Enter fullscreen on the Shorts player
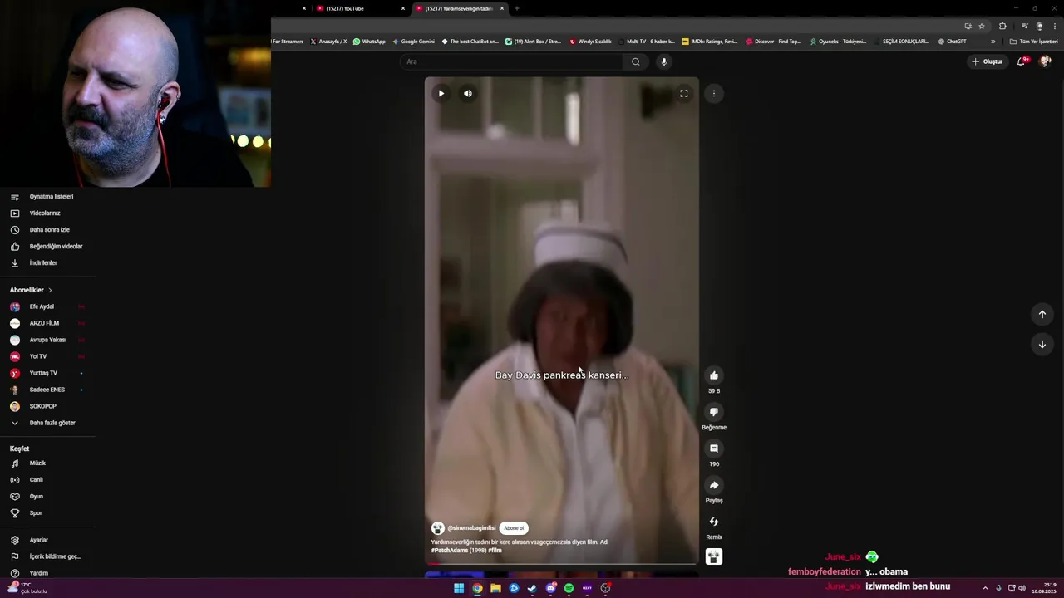1064x598 pixels. tap(684, 94)
